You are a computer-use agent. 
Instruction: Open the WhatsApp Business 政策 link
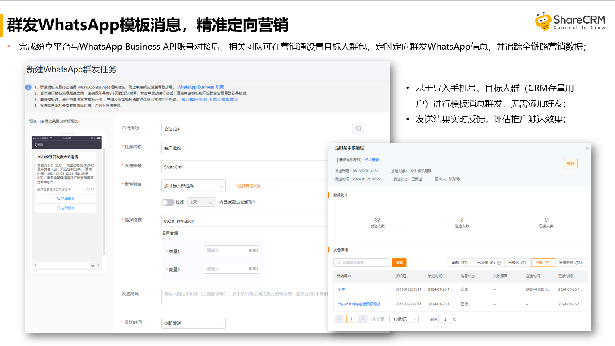[x=200, y=87]
